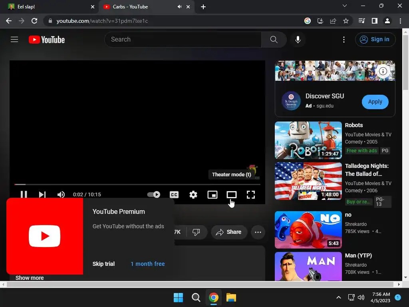This screenshot has width=409, height=307.
Task: Enable Theater mode
Action: (x=232, y=195)
